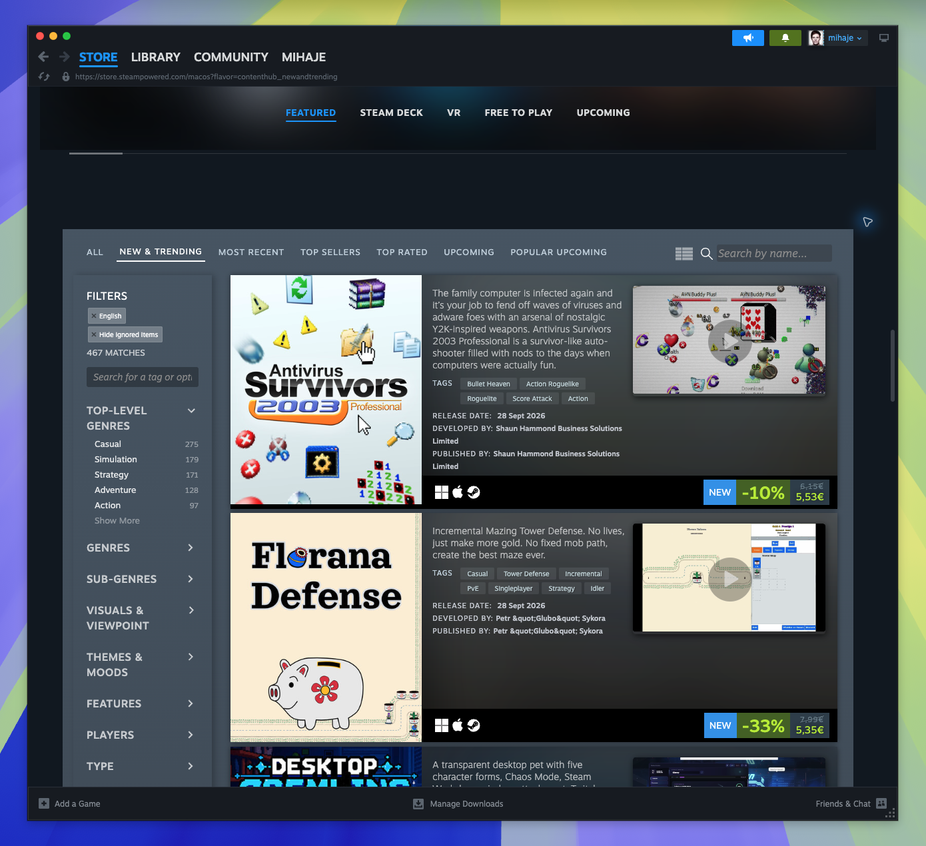Click the page vertical scrollbar thumb
This screenshot has height=846, width=926.
click(x=893, y=365)
